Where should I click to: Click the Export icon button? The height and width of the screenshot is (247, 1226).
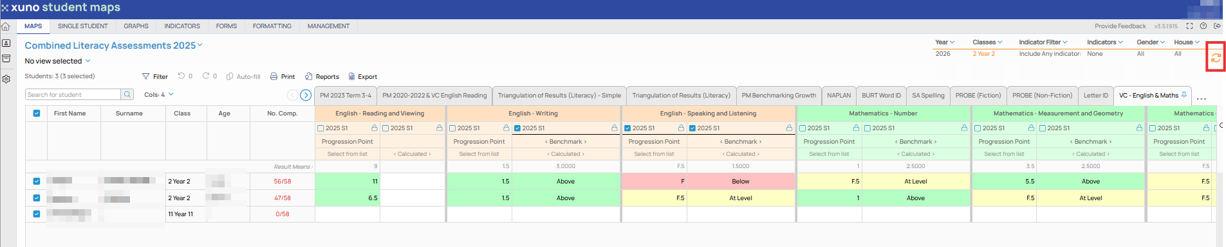pyautogui.click(x=363, y=76)
